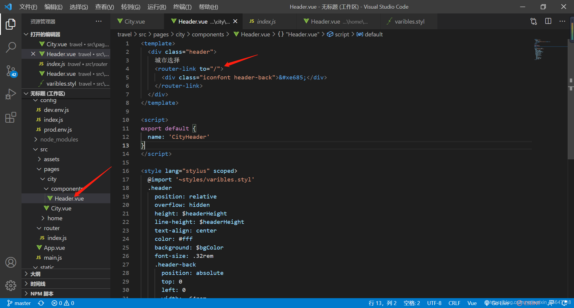Close Header.vue in open editors list

(x=33, y=54)
